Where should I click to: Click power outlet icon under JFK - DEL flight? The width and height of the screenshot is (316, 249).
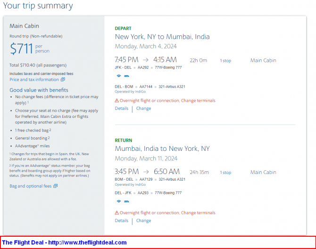126,76
